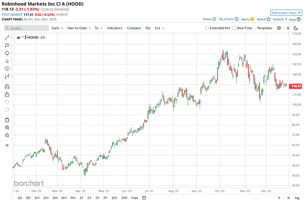Expand the Year-to-Date period dropdown
This screenshot has width=305, height=204.
coord(79,28)
